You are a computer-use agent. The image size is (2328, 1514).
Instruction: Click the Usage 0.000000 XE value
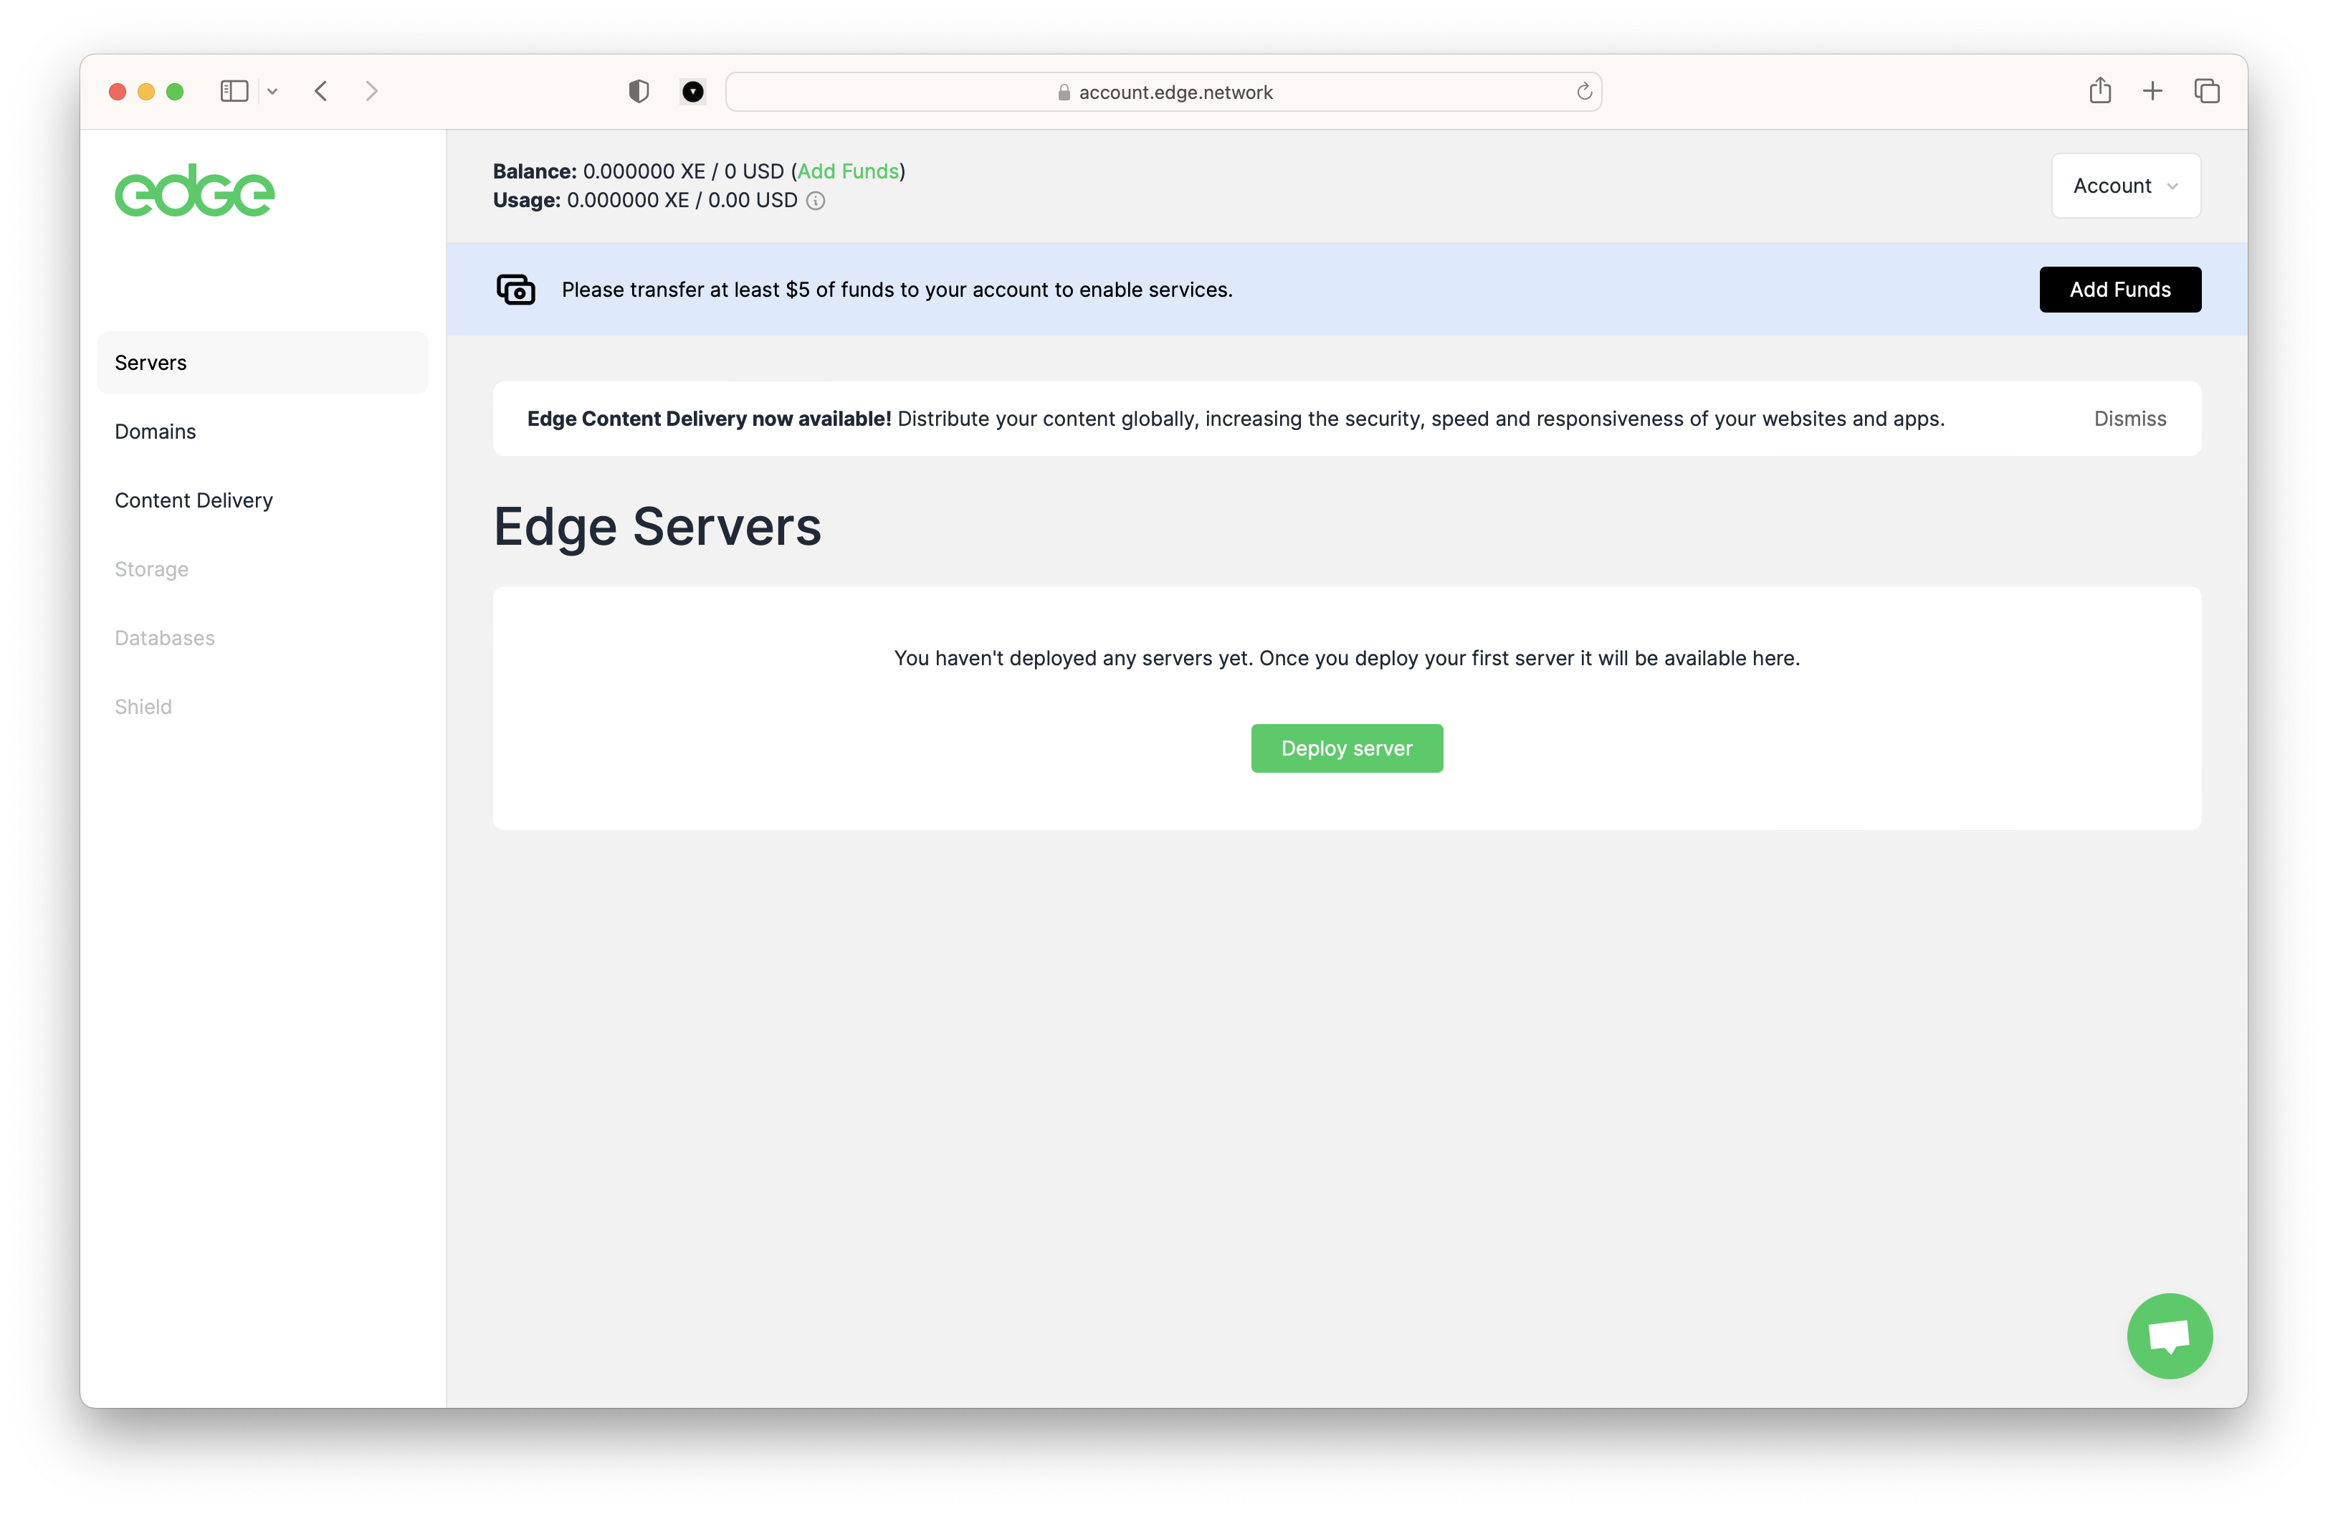click(x=628, y=201)
